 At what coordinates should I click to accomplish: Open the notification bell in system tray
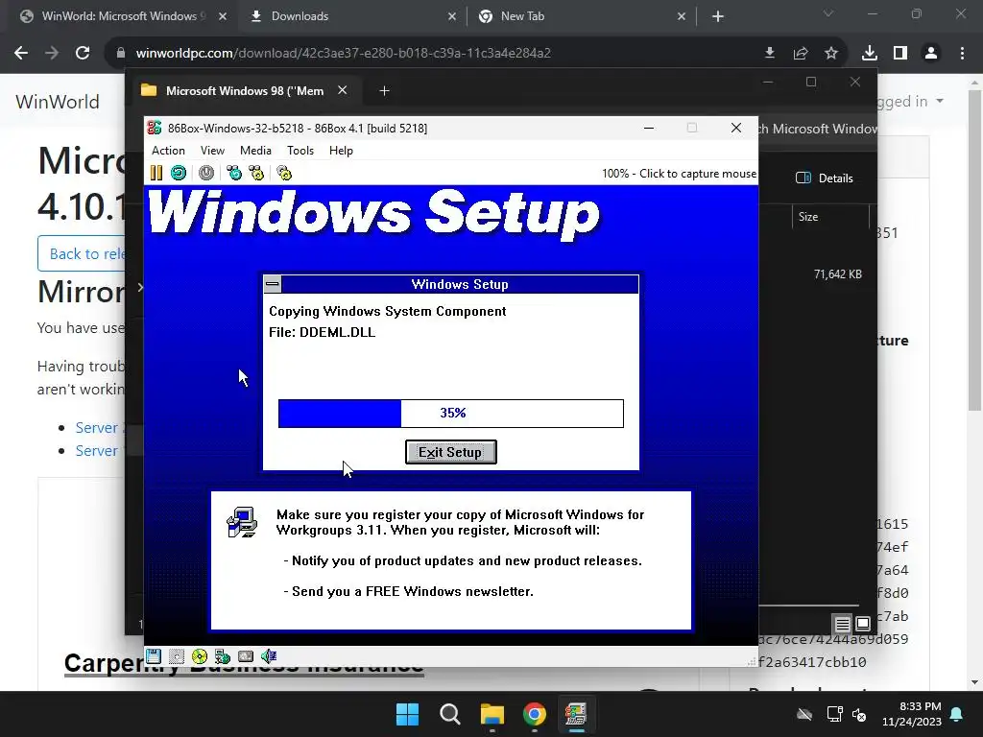[x=957, y=714]
